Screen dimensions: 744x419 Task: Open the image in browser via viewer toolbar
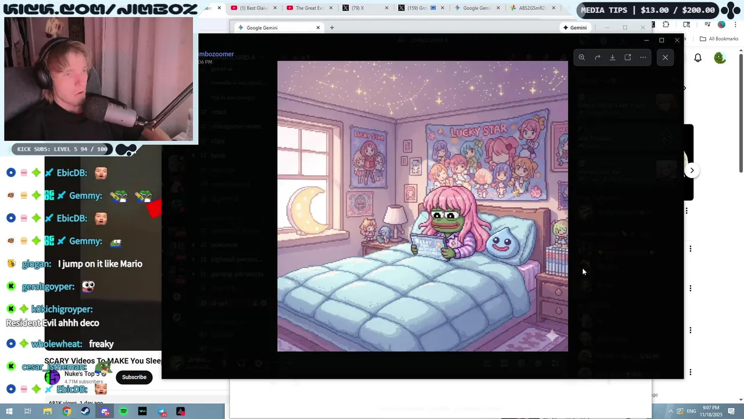coord(628,57)
